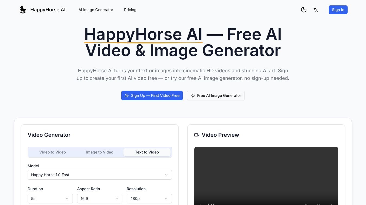Click the headline "Free AI Video & Image Generator"

tap(183, 43)
